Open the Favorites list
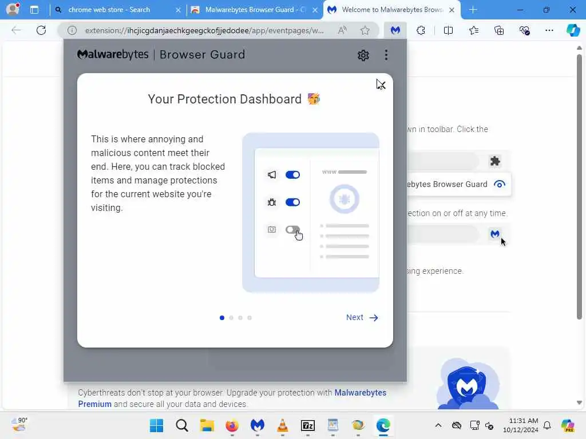 click(473, 30)
